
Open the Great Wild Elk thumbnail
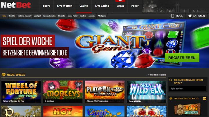click(x=147, y=92)
